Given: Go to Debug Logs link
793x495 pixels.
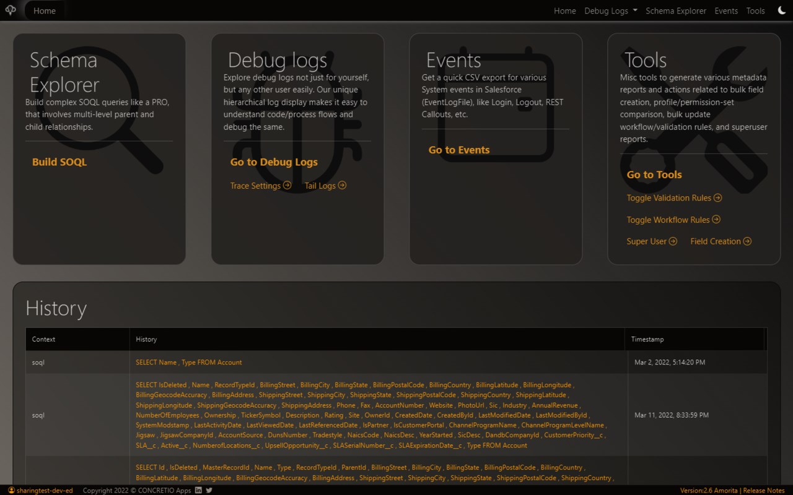Looking at the screenshot, I should point(274,161).
